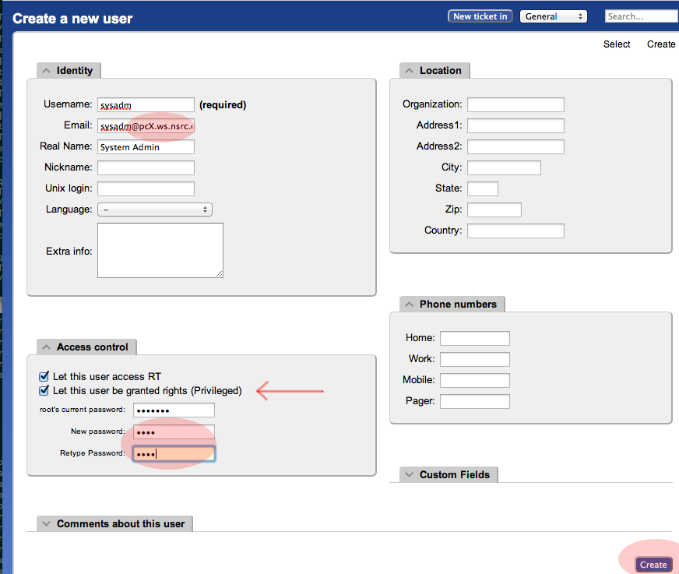Collapse the Access control section chevron

coord(46,347)
